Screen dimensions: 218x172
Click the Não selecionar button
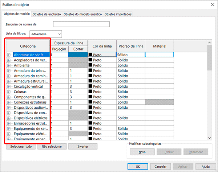(52, 147)
